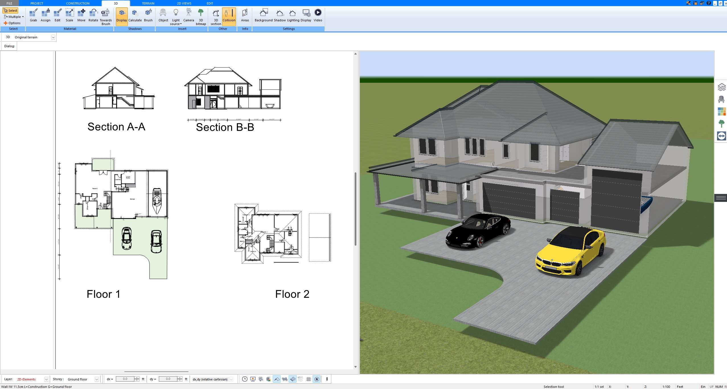The image size is (727, 389).
Task: Insert an Object (chair icon)
Action: tap(163, 15)
